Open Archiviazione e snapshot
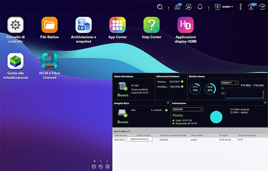The width and height of the screenshot is (268, 171). point(83,25)
